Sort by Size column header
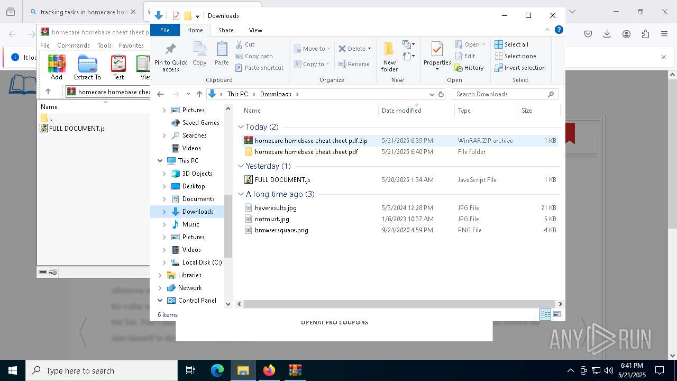Screen dimensions: 677x381 pos(538,110)
